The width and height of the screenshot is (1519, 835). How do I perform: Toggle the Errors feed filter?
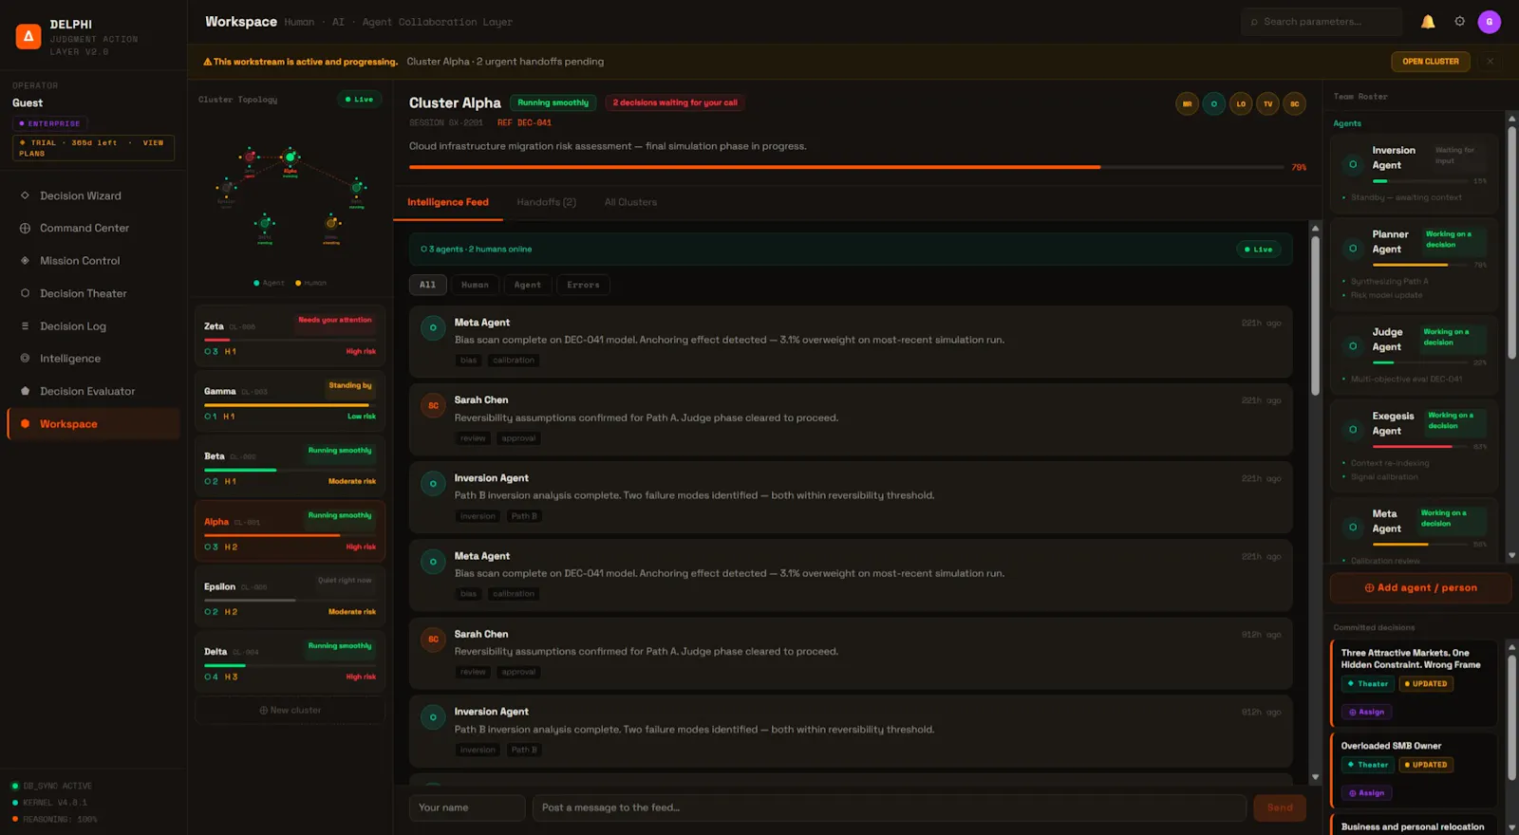583,285
